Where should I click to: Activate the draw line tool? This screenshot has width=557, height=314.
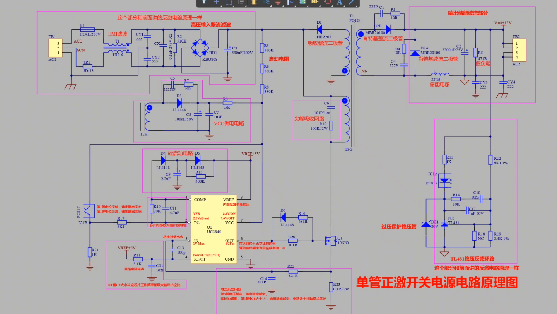click(x=352, y=2)
